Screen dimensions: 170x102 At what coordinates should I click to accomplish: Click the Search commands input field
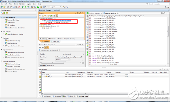tap(158, 4)
